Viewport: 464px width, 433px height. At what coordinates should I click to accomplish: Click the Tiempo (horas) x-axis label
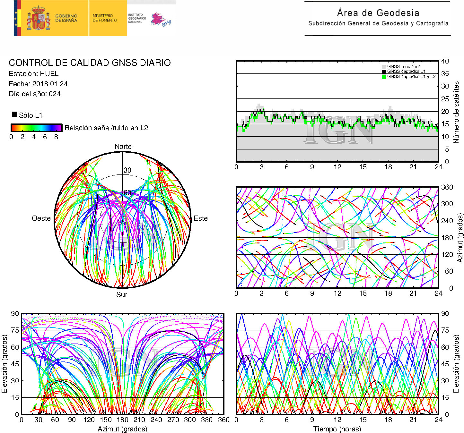click(337, 429)
